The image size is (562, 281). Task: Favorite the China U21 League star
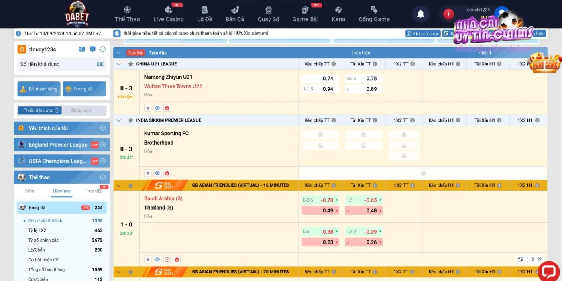pyautogui.click(x=130, y=64)
